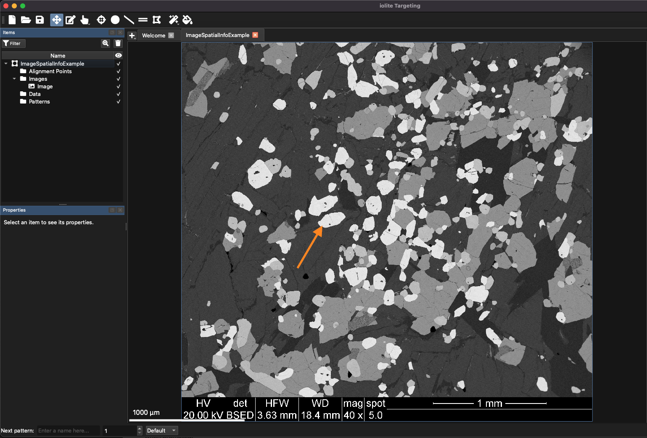Screen dimensions: 647x438
Task: Click the plus icon to add a new tab
Action: [132, 35]
